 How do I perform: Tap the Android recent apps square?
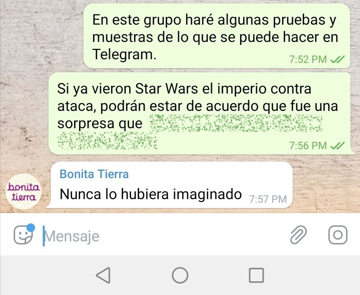pos(256,275)
